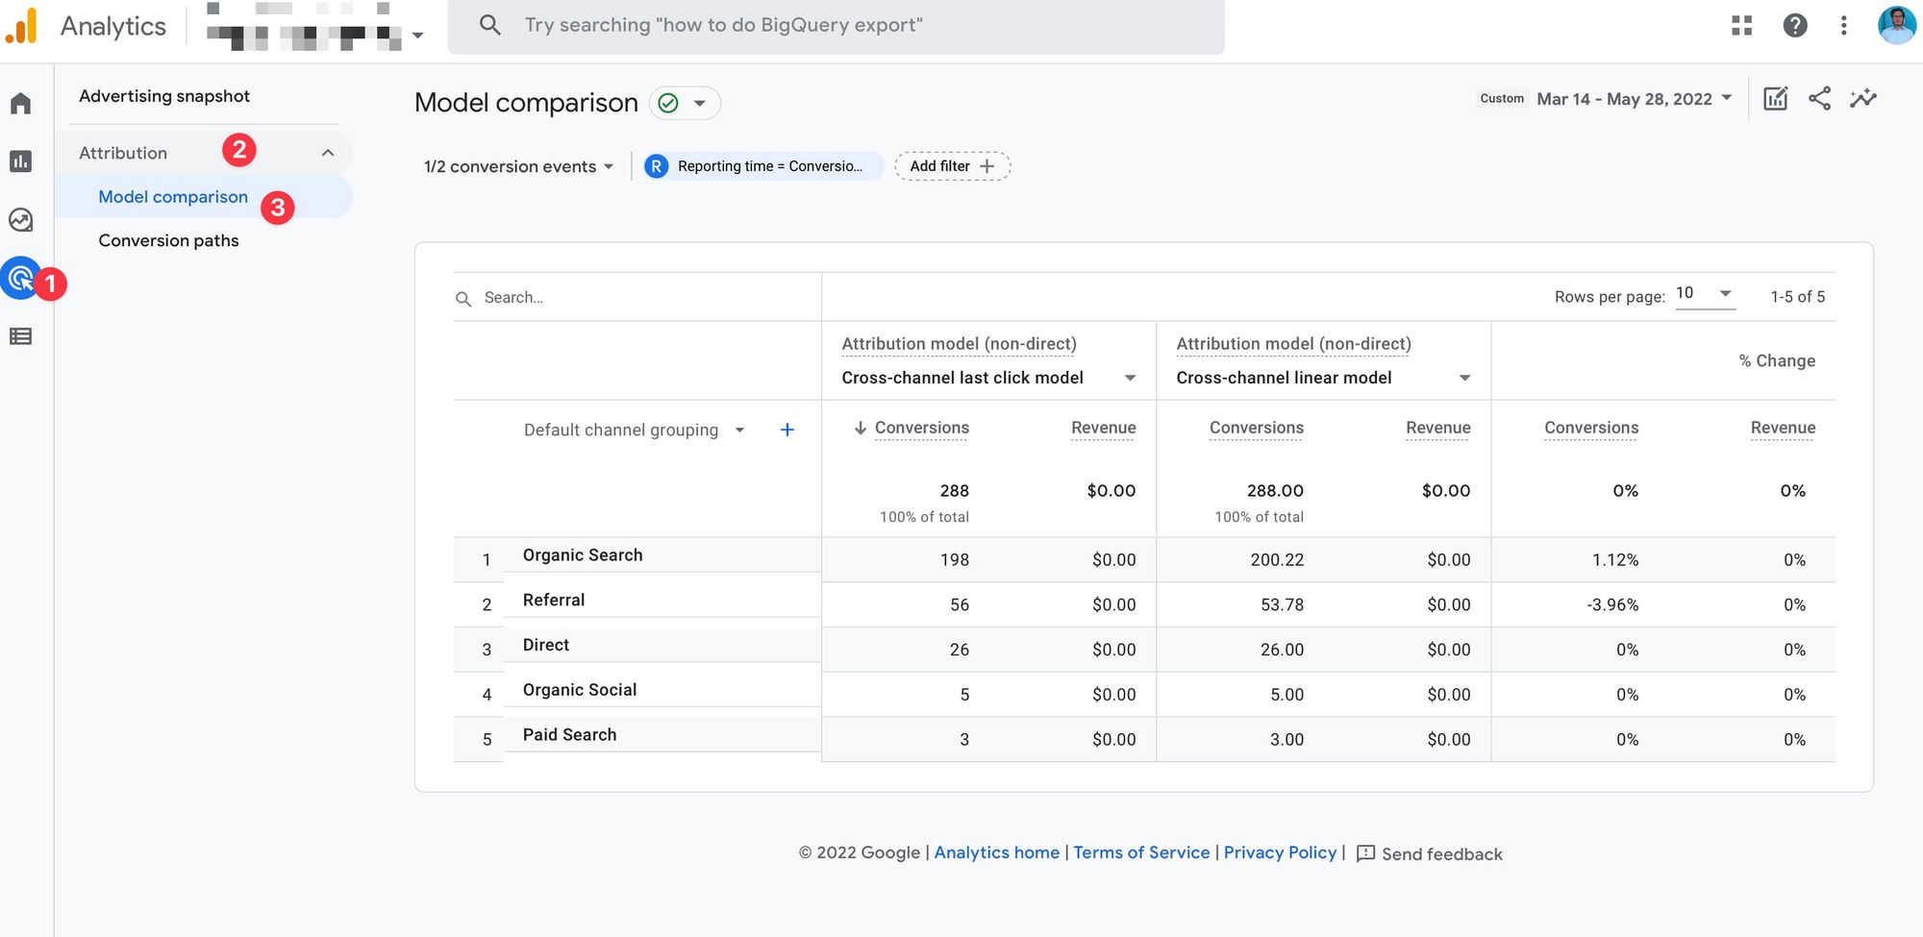
Task: Click the Attribution section label
Action: (x=123, y=153)
